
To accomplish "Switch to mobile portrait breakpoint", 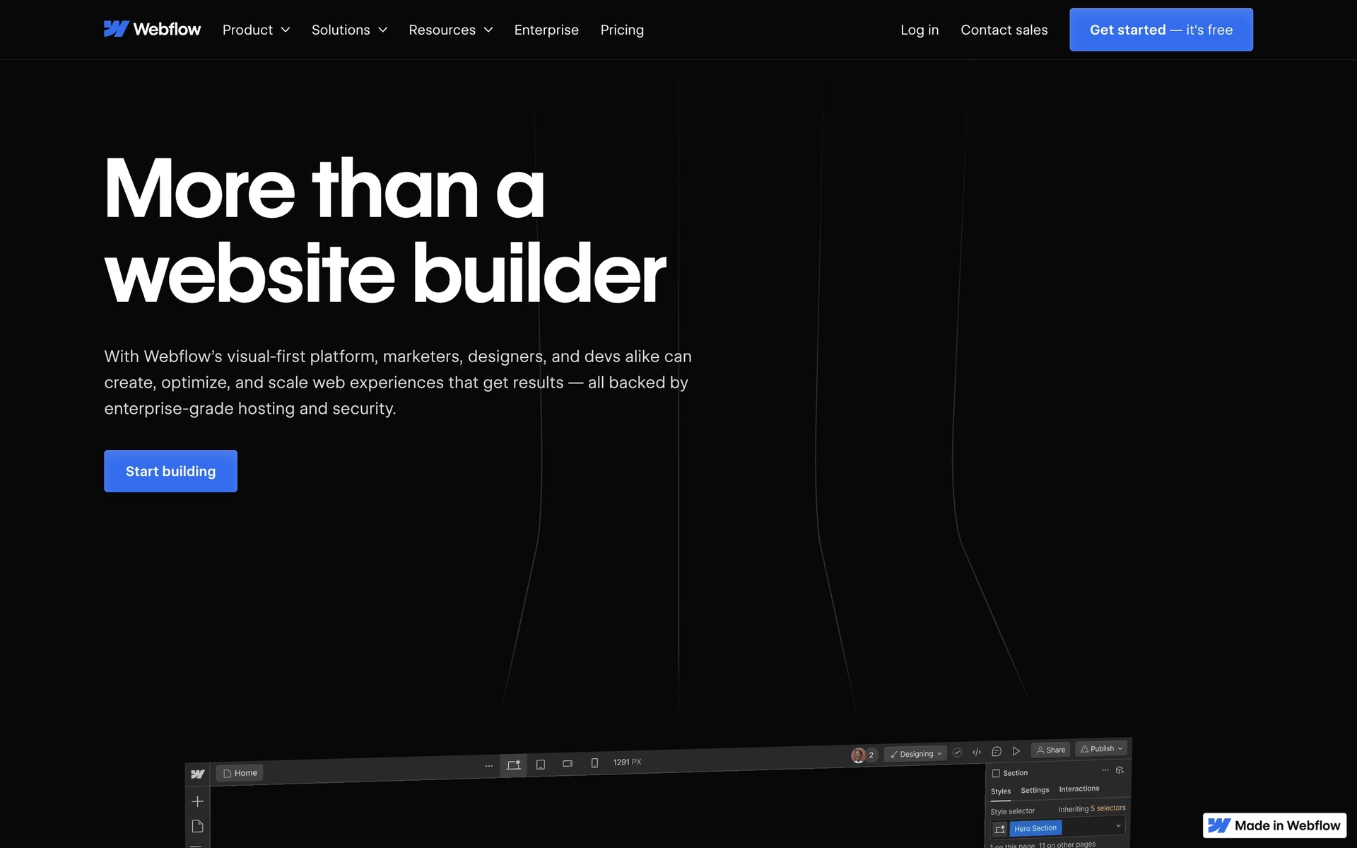I will pyautogui.click(x=594, y=763).
